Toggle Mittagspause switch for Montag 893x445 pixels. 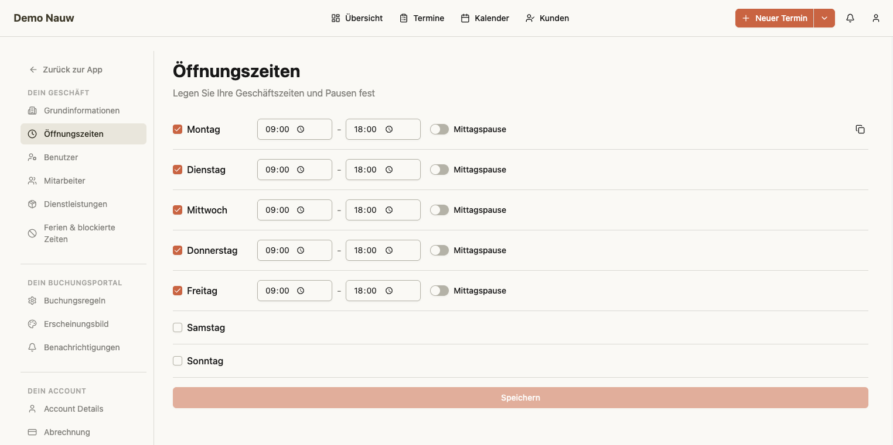coord(439,129)
